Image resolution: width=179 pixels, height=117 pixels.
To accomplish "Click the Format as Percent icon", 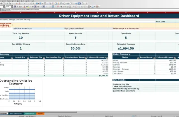I will click(x=65, y=7).
